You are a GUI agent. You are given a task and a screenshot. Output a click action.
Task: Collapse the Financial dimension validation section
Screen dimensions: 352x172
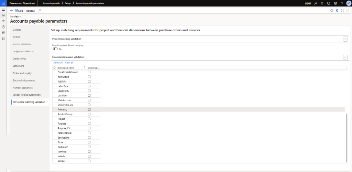click(x=345, y=57)
